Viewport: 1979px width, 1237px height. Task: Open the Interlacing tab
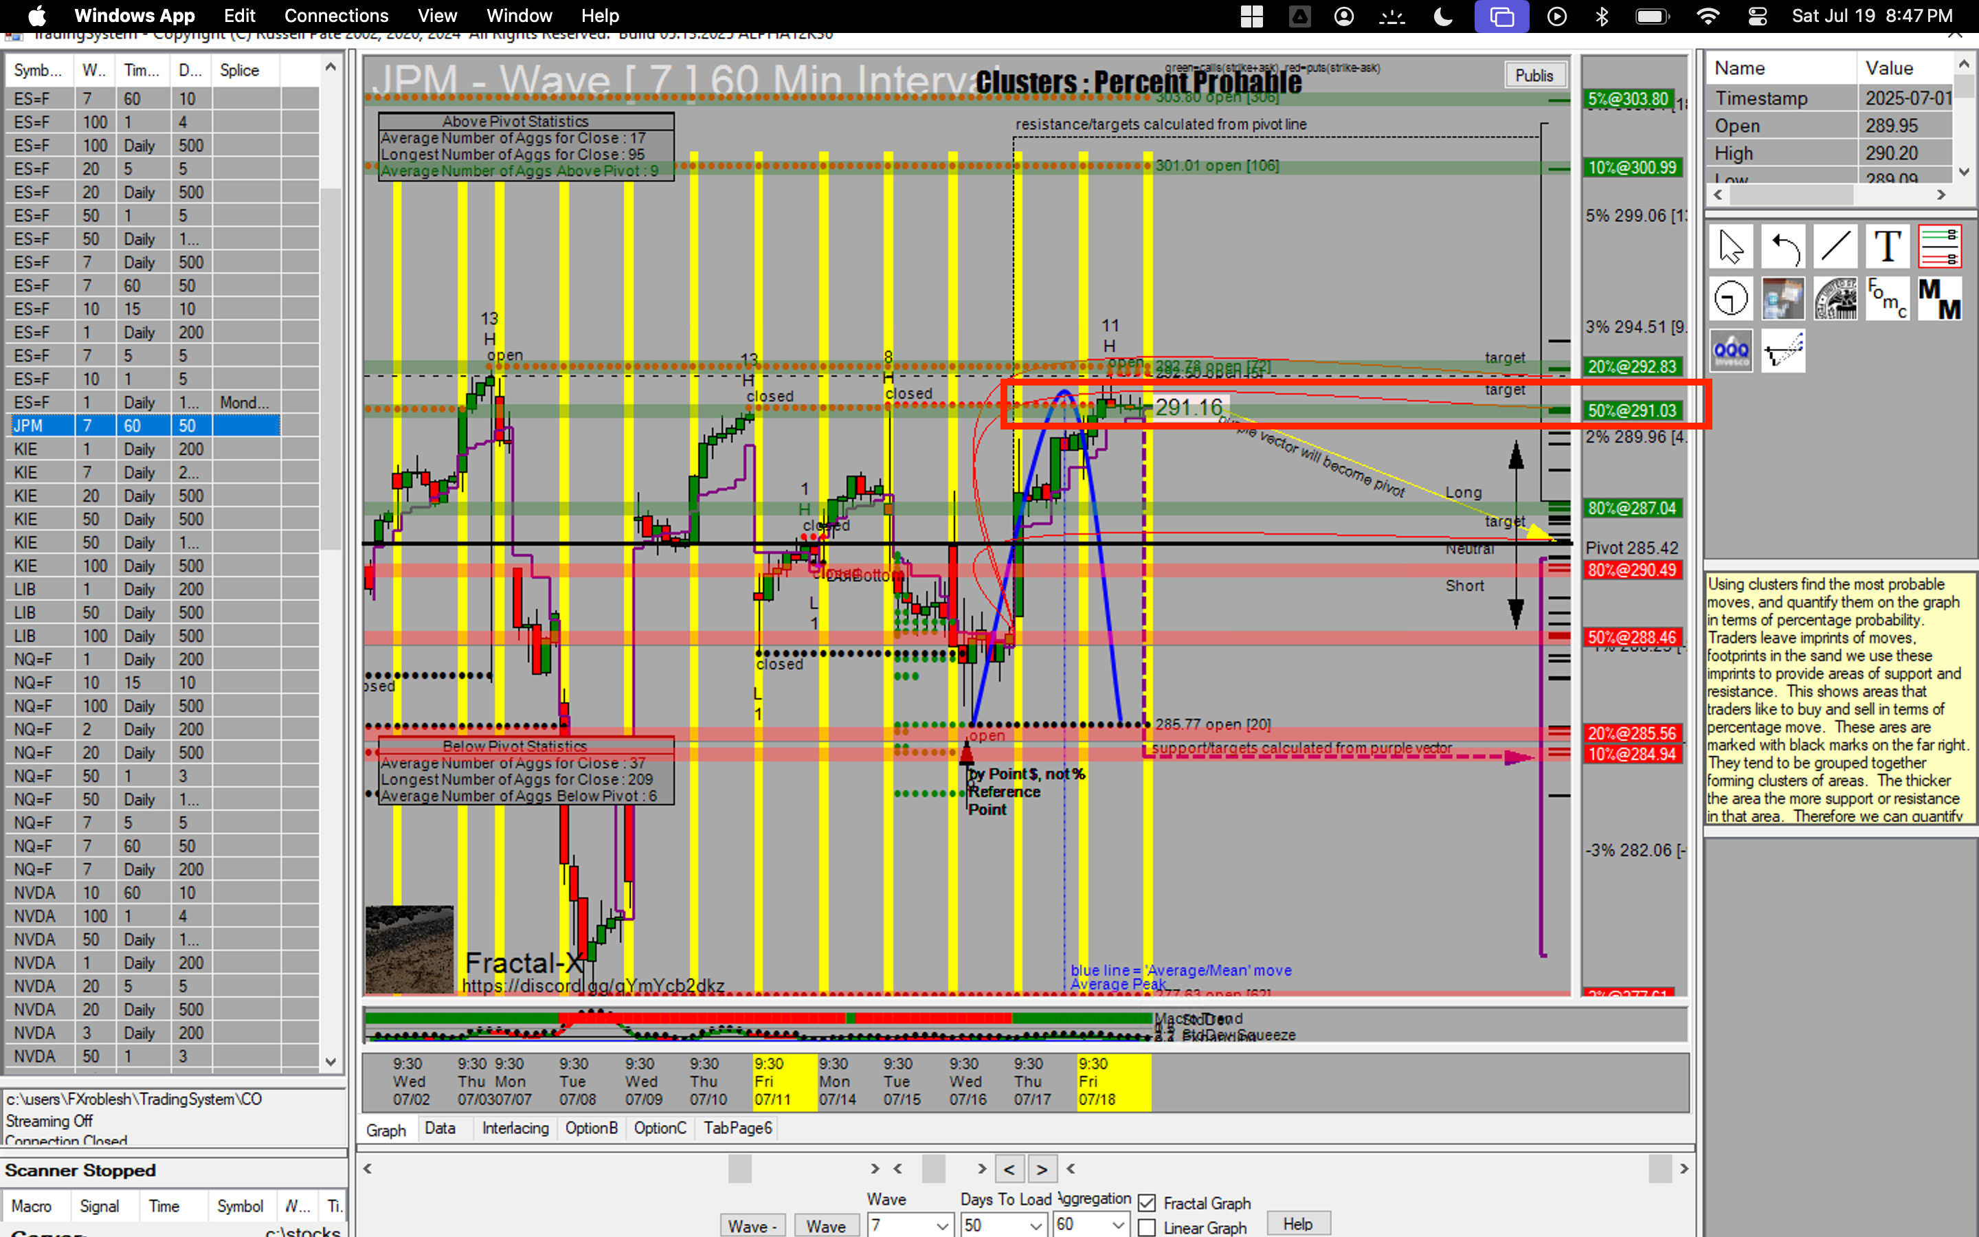(x=515, y=1128)
